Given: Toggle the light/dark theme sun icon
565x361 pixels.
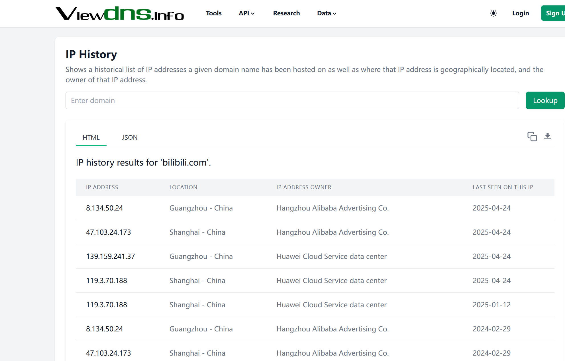Looking at the screenshot, I should pyautogui.click(x=493, y=13).
